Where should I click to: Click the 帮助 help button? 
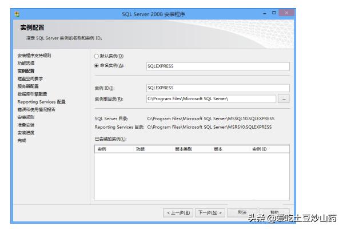pyautogui.click(x=274, y=212)
